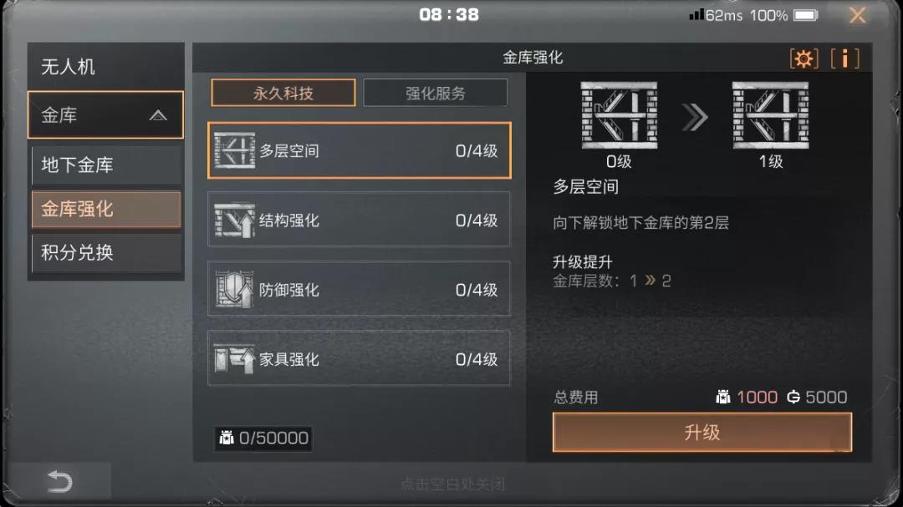Click the 家具强化 furniture icon

point(234,359)
